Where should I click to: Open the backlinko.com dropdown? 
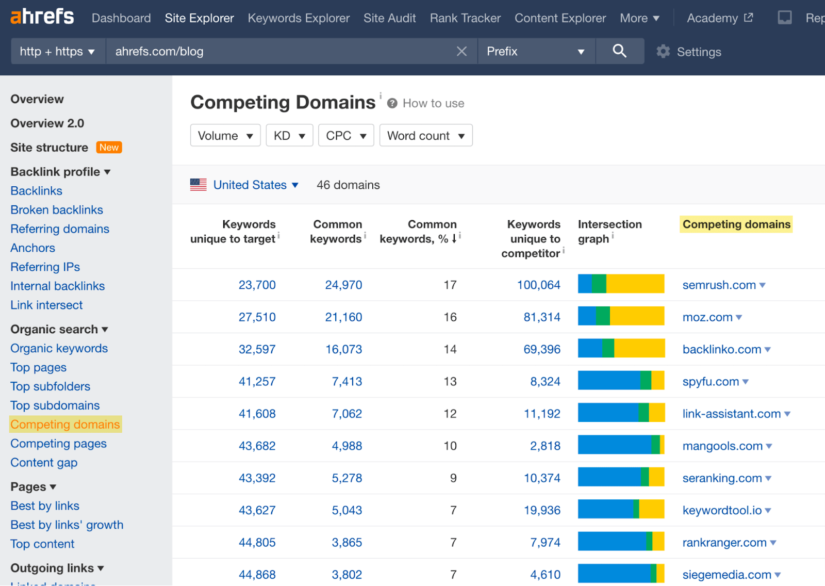768,349
